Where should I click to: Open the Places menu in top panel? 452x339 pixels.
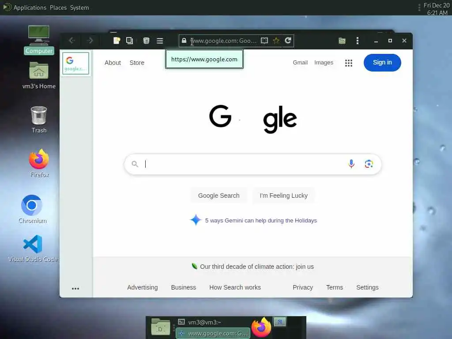pyautogui.click(x=58, y=8)
